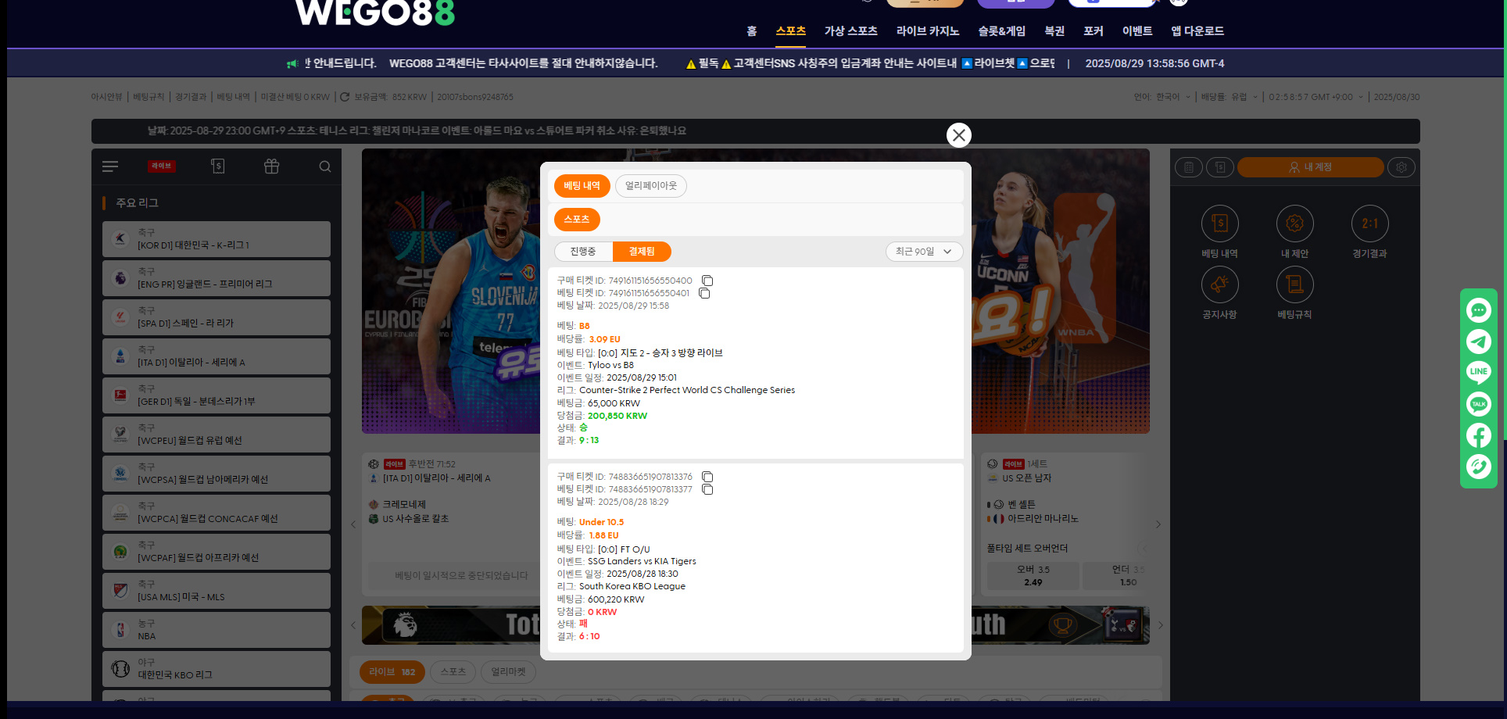This screenshot has width=1507, height=719.
Task: Select the 대한민국 KBO 리그 row
Action: 217,669
